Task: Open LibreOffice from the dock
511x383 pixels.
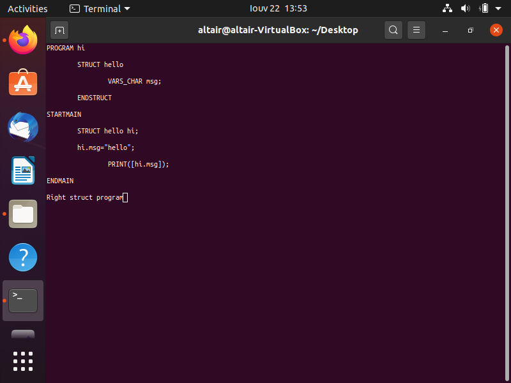Action: coord(22,170)
